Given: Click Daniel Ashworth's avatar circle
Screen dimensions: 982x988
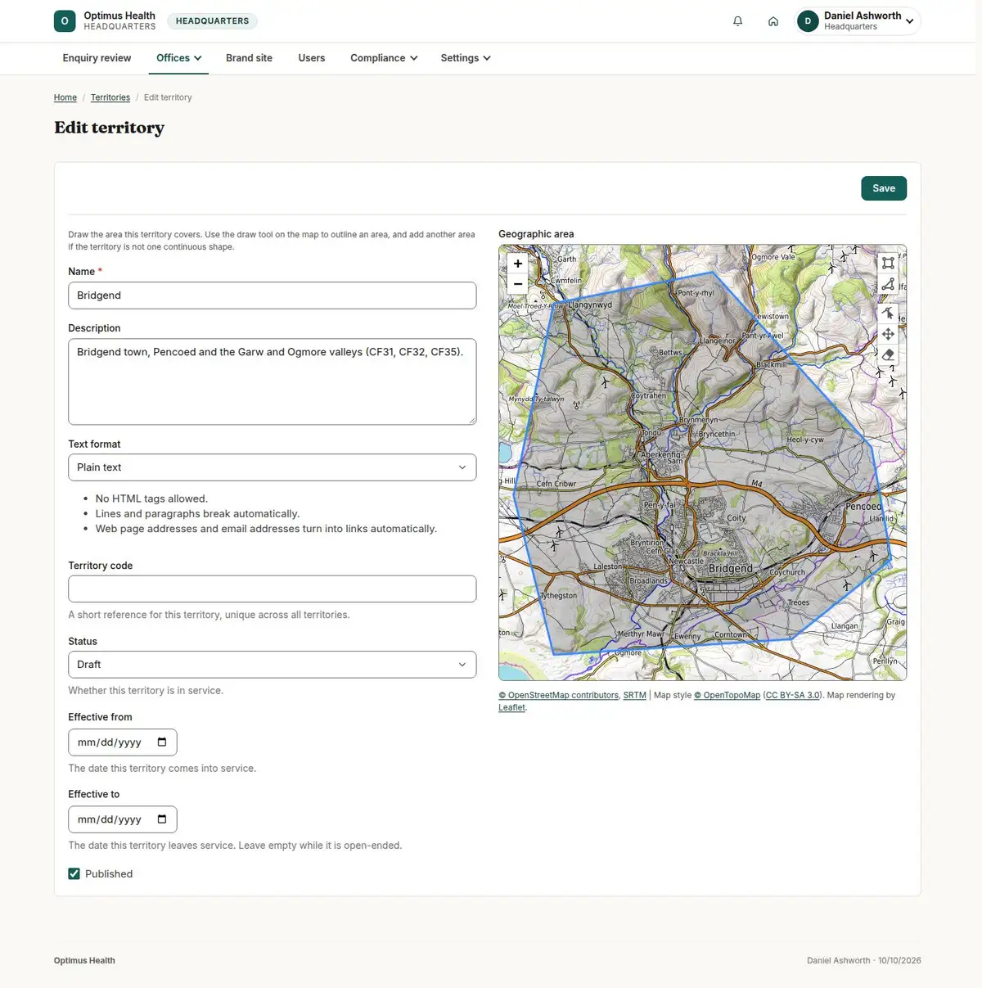Looking at the screenshot, I should [808, 21].
